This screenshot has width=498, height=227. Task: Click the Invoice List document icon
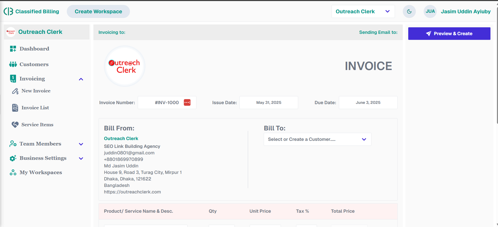[15, 108]
